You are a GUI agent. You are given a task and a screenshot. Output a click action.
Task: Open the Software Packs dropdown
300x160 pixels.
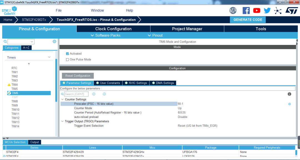tap(106, 35)
